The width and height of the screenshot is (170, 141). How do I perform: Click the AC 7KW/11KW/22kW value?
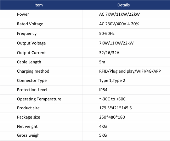(x=119, y=14)
